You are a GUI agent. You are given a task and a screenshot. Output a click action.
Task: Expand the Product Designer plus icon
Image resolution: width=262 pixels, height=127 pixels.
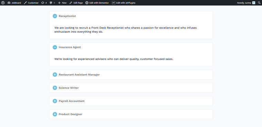click(55, 114)
